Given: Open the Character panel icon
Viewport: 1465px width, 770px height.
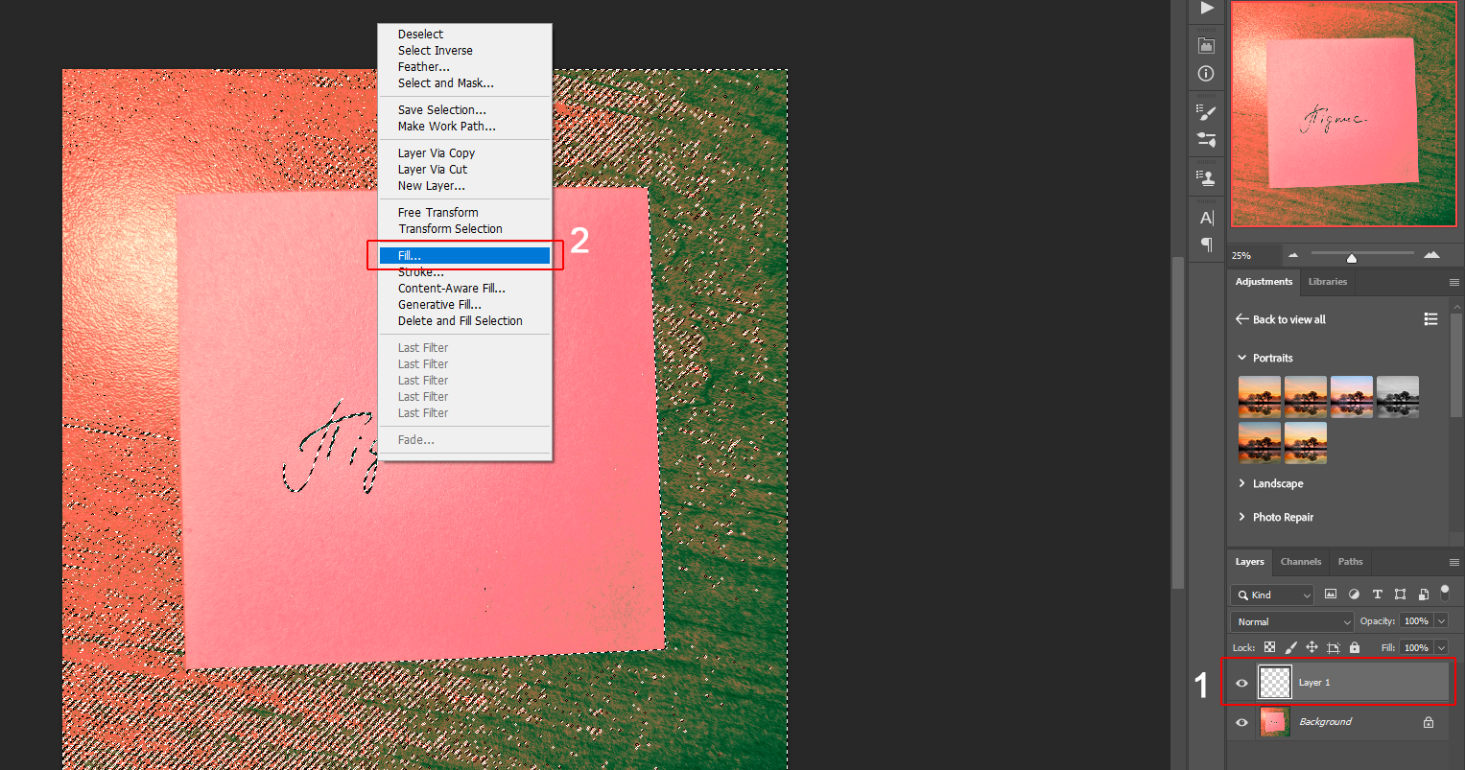Looking at the screenshot, I should 1206,218.
